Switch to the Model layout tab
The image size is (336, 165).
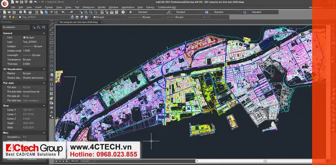pos(75,161)
